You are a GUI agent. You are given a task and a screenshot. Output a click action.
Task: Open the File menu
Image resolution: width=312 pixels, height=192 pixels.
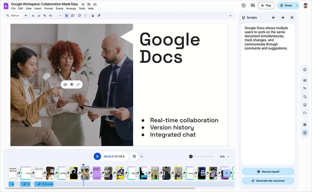click(13, 9)
